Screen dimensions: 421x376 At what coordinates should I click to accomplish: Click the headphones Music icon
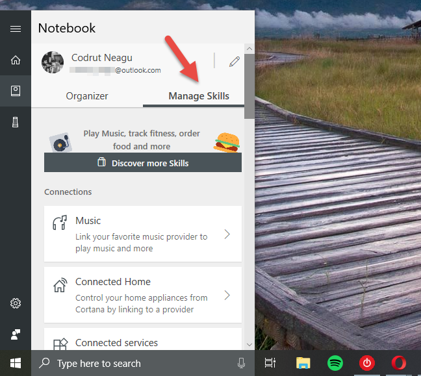click(x=60, y=223)
